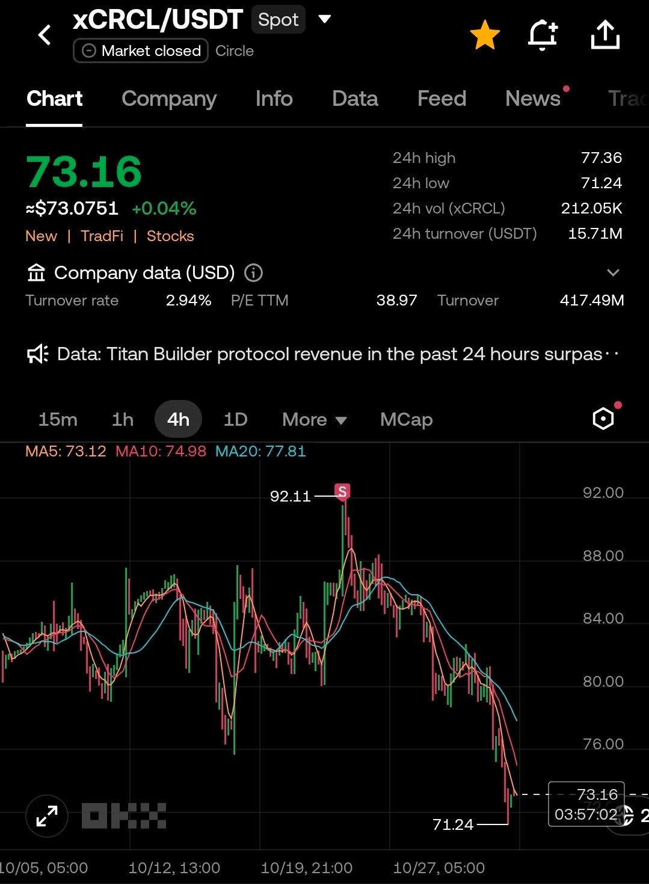Tap the 24h turnover value 15.71M
649x884 pixels.
coord(595,233)
